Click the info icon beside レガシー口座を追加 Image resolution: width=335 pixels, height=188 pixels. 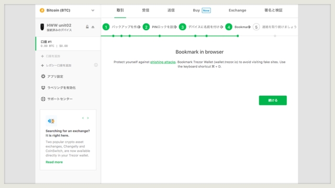click(96, 65)
